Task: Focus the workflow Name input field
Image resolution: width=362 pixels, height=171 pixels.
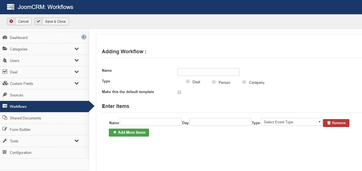Action: (208, 72)
